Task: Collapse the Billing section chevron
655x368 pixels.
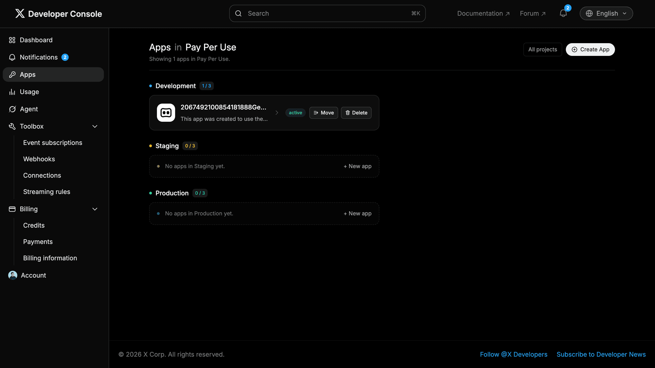Action: pyautogui.click(x=95, y=209)
